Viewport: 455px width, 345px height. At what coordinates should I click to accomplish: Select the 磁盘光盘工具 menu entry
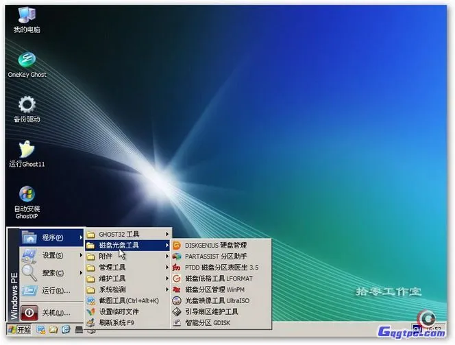coord(127,246)
